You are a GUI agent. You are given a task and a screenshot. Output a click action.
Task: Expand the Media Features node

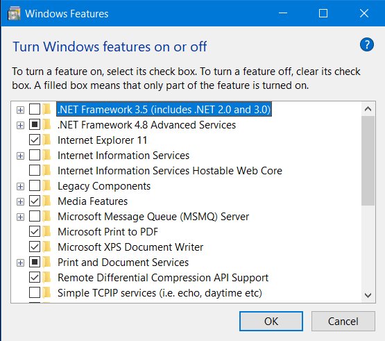click(x=20, y=202)
